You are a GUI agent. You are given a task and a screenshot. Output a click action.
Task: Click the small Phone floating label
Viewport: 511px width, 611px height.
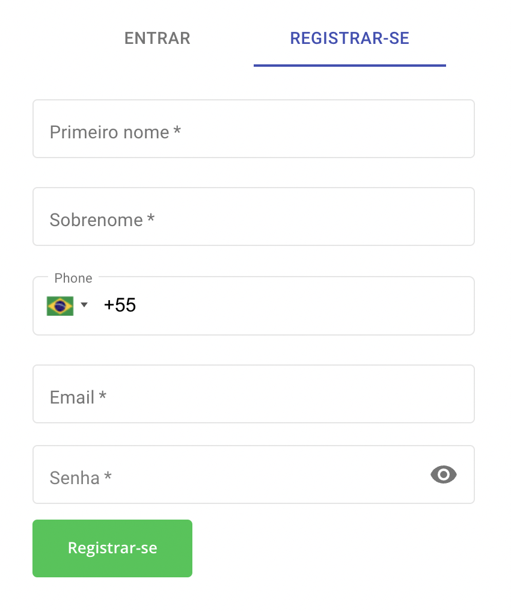pyautogui.click(x=73, y=278)
